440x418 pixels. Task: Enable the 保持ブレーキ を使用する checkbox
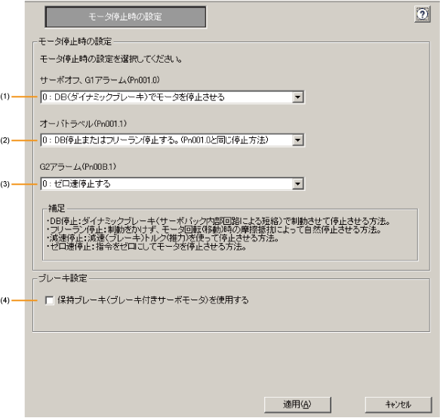50,300
